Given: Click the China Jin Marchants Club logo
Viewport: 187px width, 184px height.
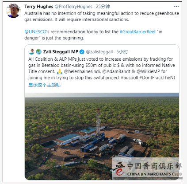Looking at the screenshot, I should point(147,168).
